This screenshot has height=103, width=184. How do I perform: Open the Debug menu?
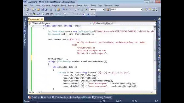click(x=71, y=5)
